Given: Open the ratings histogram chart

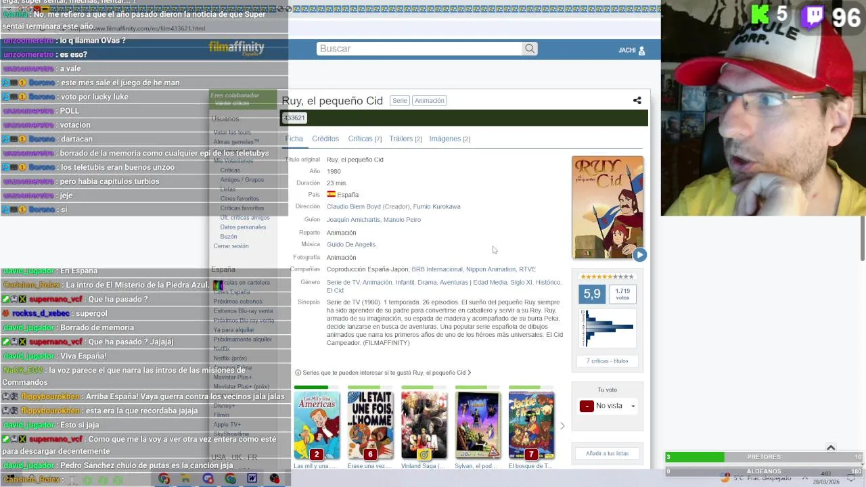Looking at the screenshot, I should click(608, 328).
